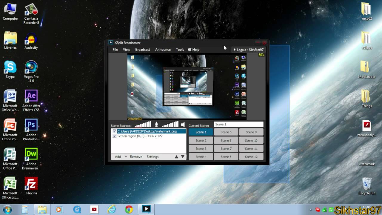Switch to Scene 12
This screenshot has width=382, height=215.
point(251,157)
